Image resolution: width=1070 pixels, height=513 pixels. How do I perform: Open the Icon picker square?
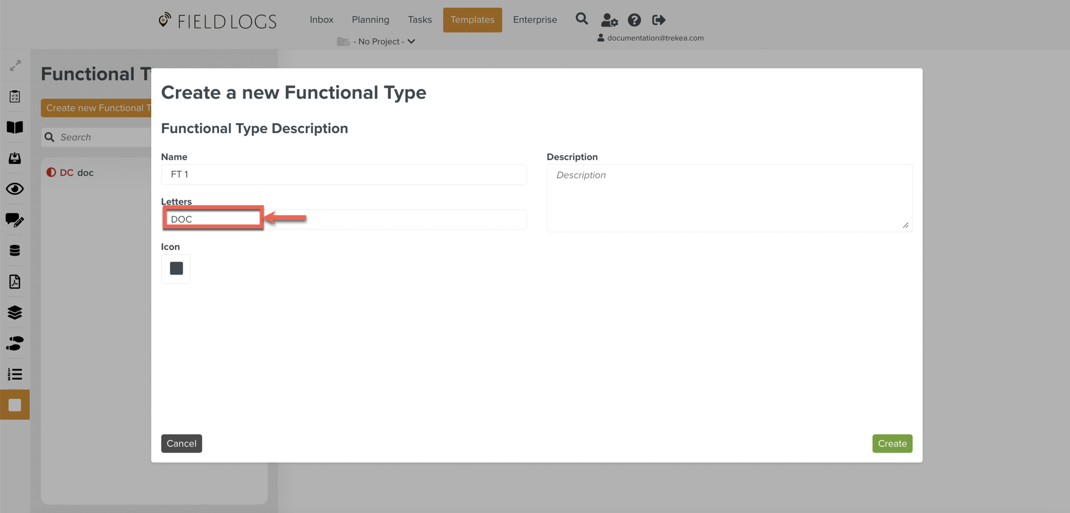pos(176,269)
